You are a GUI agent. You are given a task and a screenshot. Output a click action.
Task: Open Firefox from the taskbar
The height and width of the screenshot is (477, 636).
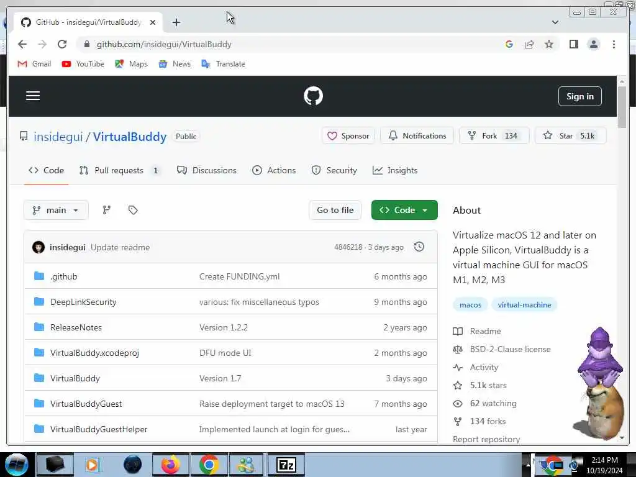tap(170, 465)
